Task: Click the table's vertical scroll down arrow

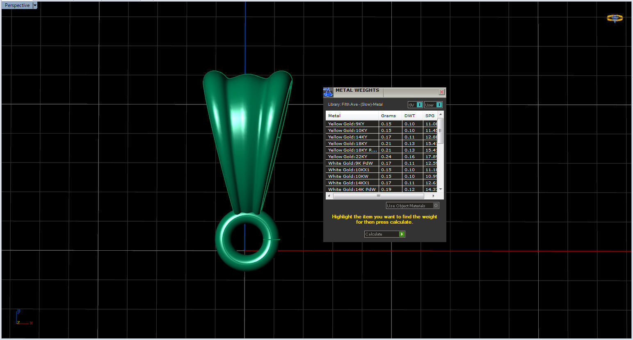Action: click(x=441, y=189)
